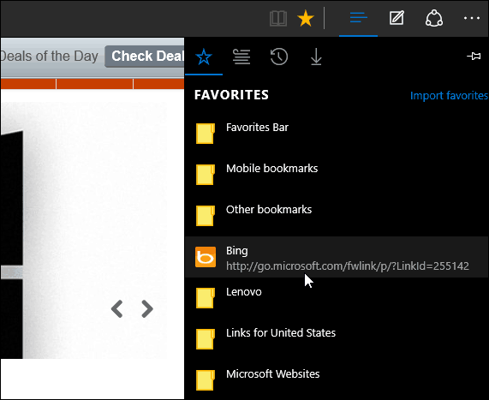Click the Links for United States folder icon
This screenshot has height=400, width=489.
click(206, 339)
